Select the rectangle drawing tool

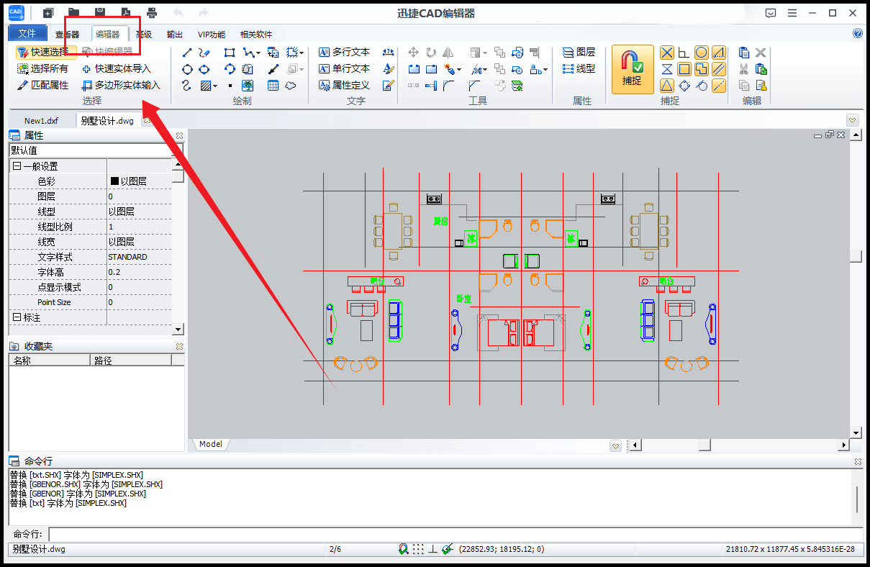(x=230, y=53)
